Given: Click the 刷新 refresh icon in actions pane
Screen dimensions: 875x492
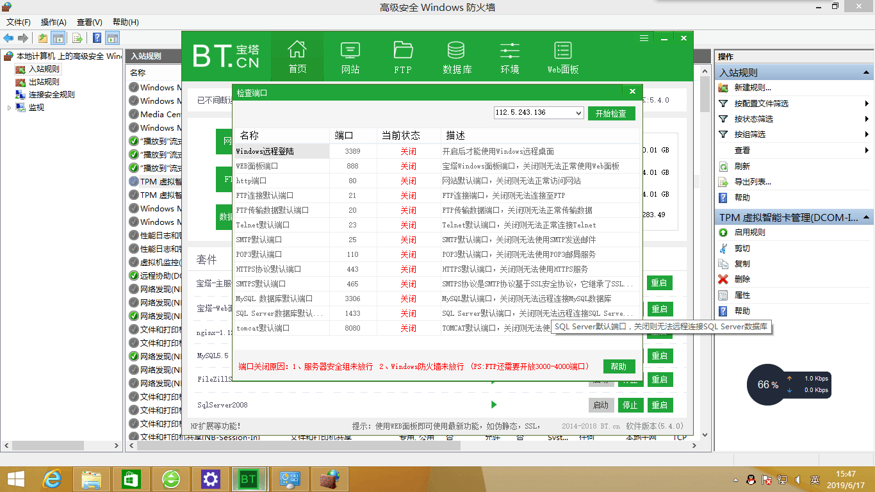Looking at the screenshot, I should pyautogui.click(x=723, y=166).
